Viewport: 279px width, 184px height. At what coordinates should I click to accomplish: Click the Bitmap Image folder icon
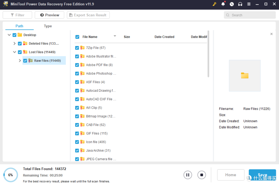[x=82, y=116]
